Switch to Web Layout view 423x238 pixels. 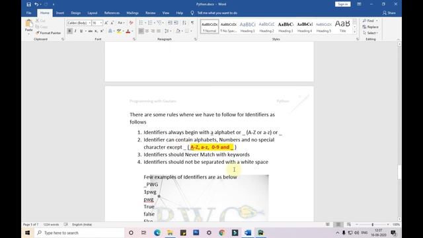[349, 225]
